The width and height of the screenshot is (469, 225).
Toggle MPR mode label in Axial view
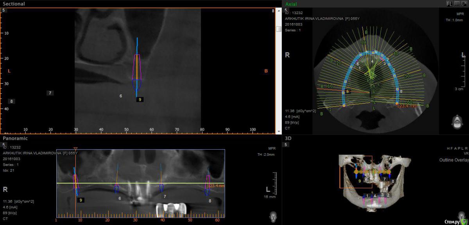(459, 14)
